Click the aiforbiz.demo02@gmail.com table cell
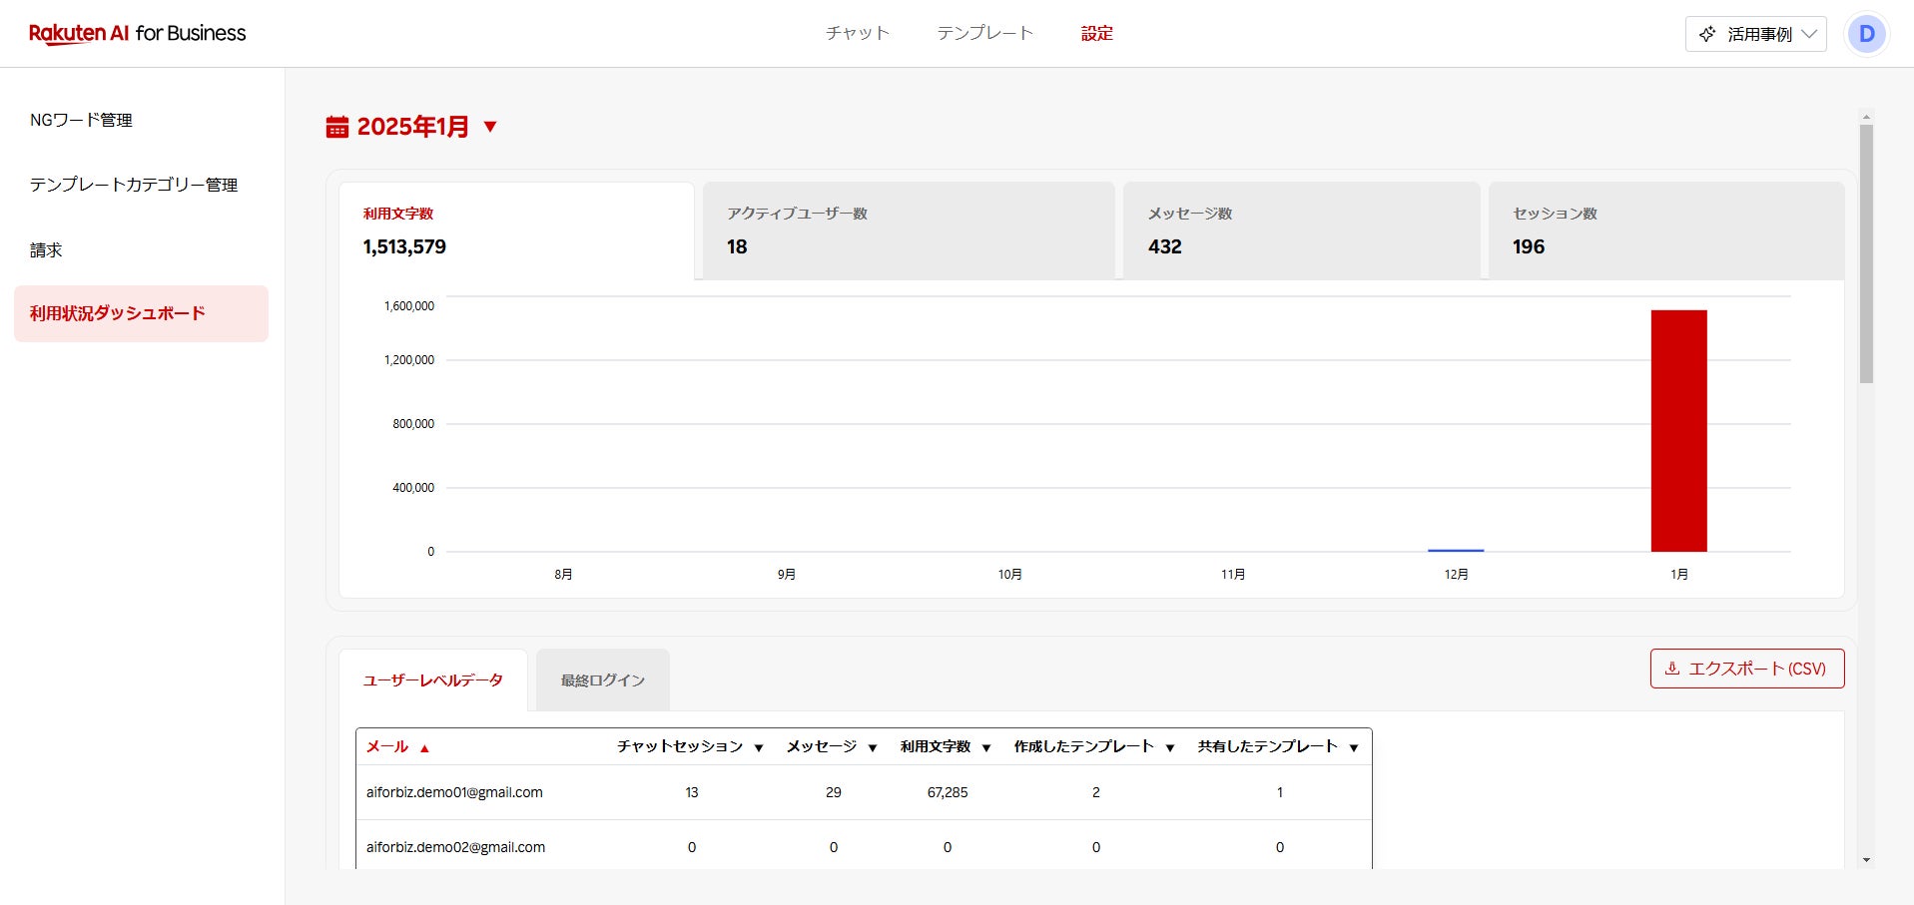This screenshot has height=905, width=1914. (x=455, y=847)
